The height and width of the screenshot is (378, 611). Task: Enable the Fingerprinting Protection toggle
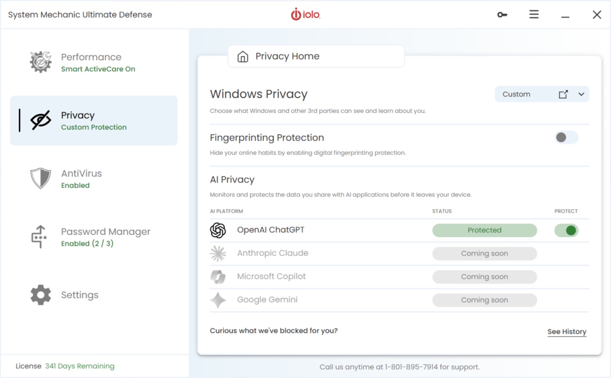click(x=566, y=137)
